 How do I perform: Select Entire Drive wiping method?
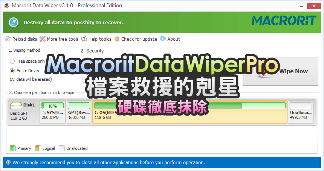12,71
